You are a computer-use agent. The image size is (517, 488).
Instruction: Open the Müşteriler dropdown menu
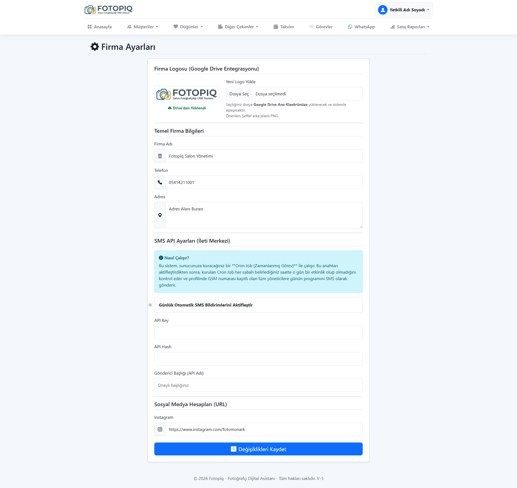tap(142, 27)
